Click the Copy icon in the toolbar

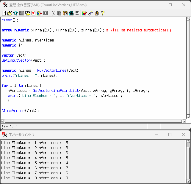pyautogui.click(x=59, y=13)
